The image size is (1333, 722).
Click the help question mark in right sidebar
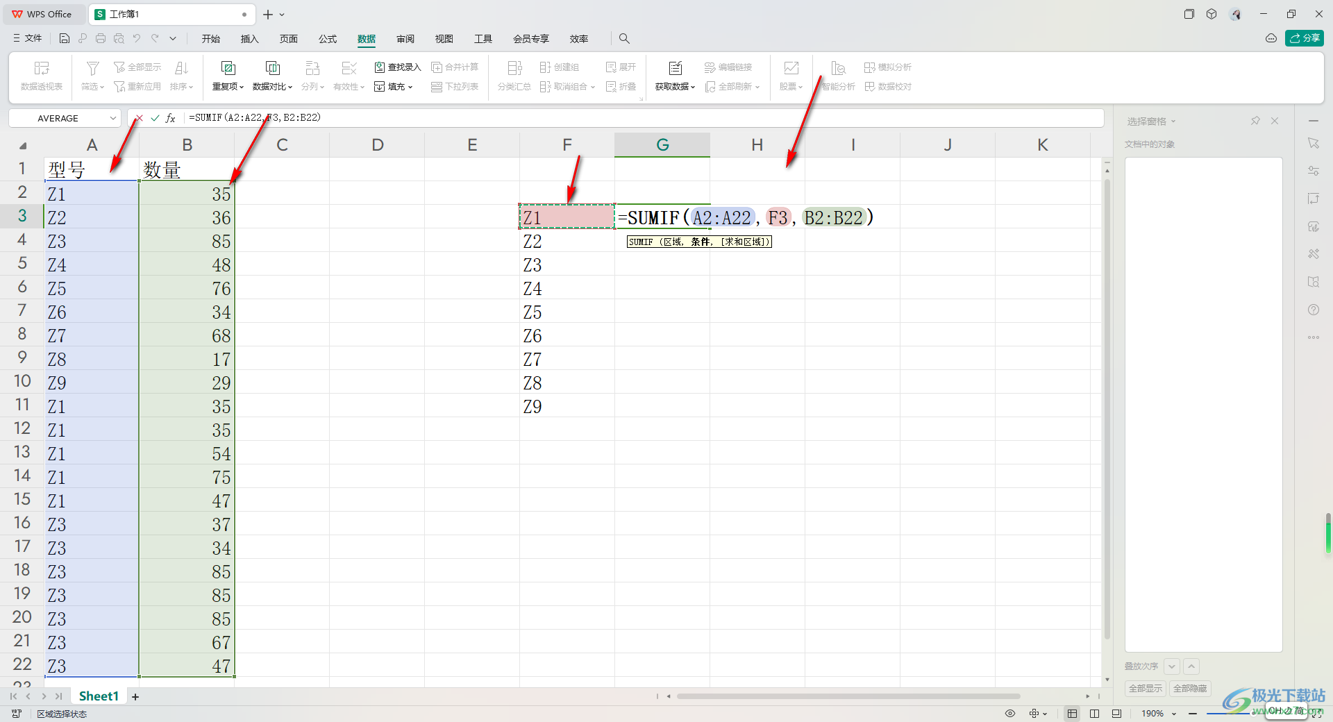click(1314, 310)
